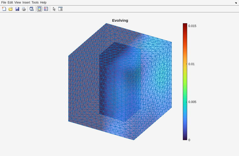Click the 'Evolving' plot title

[120, 20]
